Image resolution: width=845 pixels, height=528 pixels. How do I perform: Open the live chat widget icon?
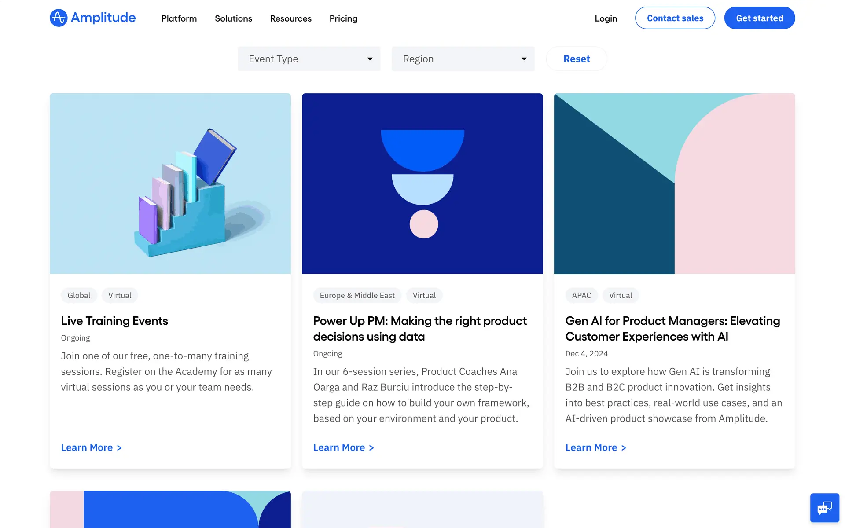click(x=824, y=508)
